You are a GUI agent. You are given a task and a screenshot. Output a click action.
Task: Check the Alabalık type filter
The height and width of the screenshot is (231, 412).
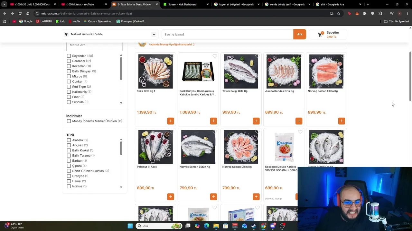tap(69, 140)
